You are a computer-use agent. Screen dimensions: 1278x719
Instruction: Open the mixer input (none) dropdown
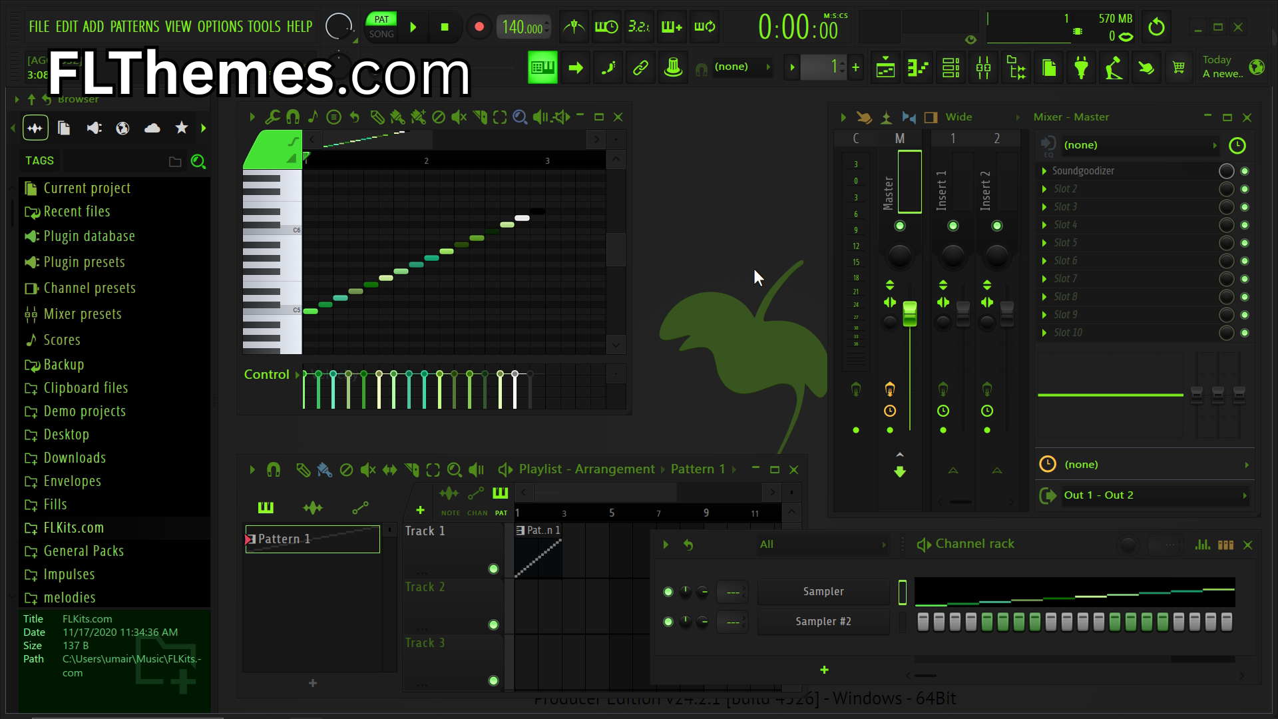point(1139,145)
